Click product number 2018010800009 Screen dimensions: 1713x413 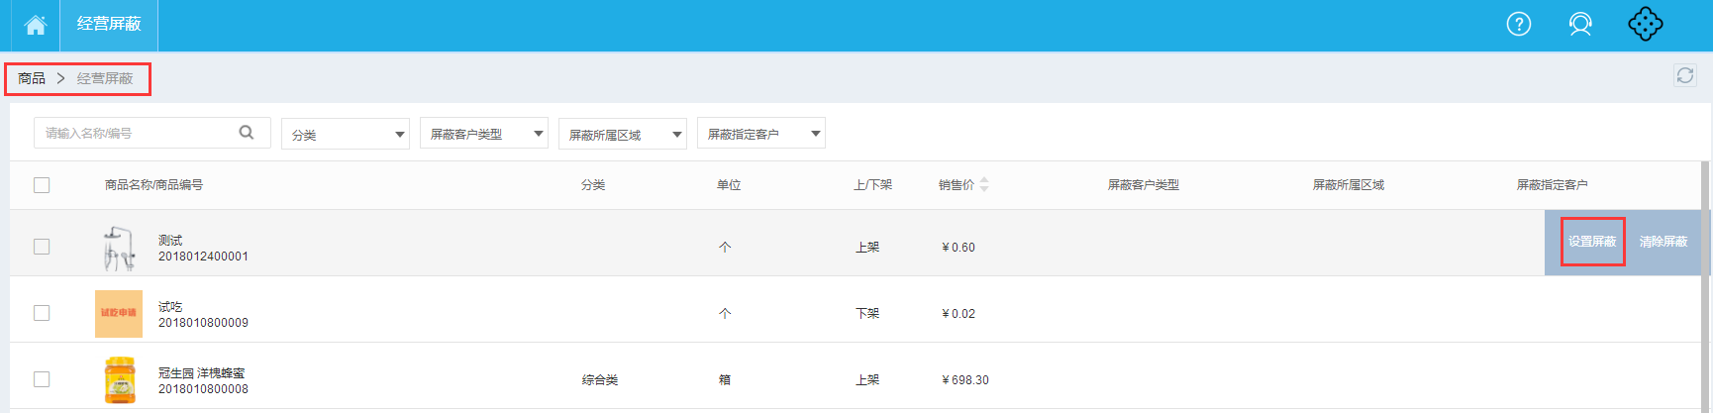pos(203,323)
